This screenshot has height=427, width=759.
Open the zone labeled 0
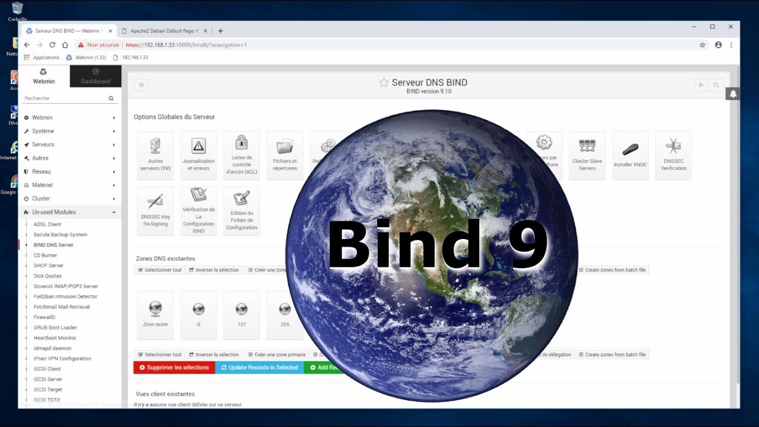click(199, 315)
